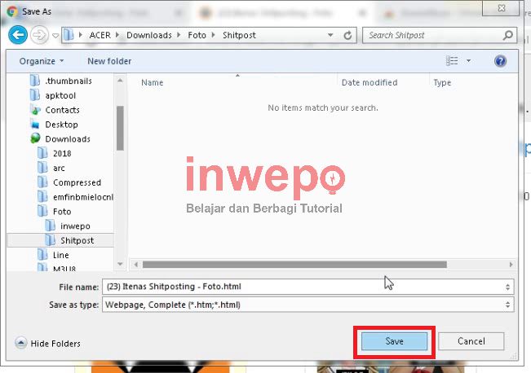Open the Save as type combo box
This screenshot has height=373, width=531.
308,305
